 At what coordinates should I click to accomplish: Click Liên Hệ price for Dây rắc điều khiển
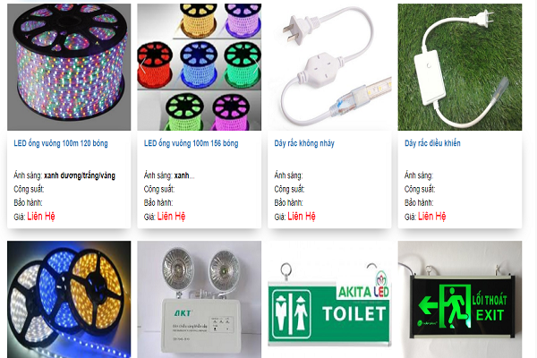pos(432,217)
